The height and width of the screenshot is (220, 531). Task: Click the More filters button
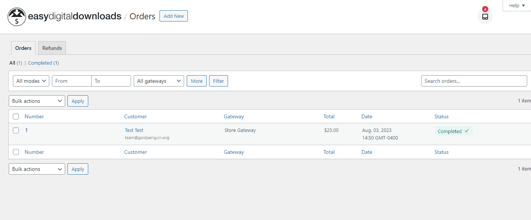click(x=197, y=81)
